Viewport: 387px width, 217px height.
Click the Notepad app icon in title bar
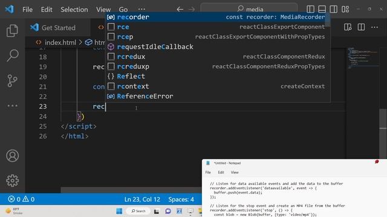(208, 163)
